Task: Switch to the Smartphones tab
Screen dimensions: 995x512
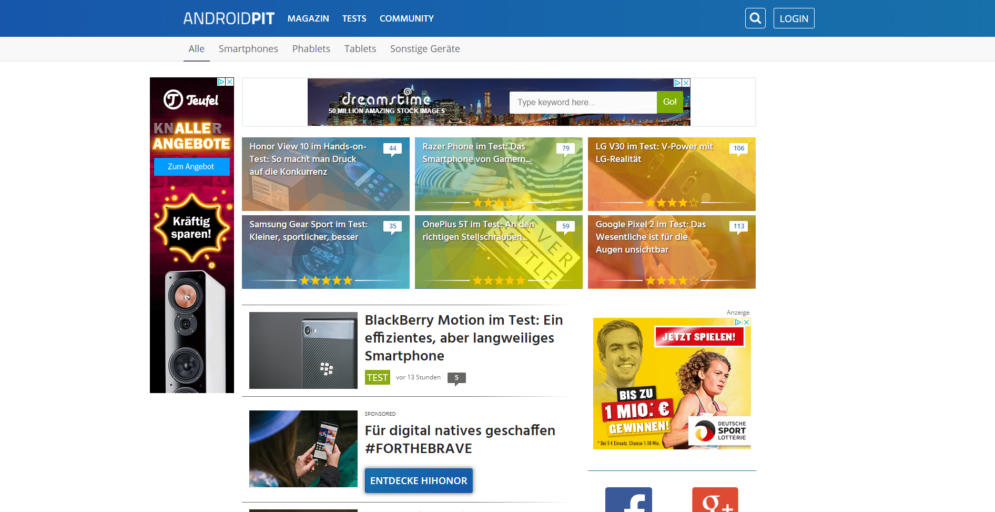Action: click(248, 49)
